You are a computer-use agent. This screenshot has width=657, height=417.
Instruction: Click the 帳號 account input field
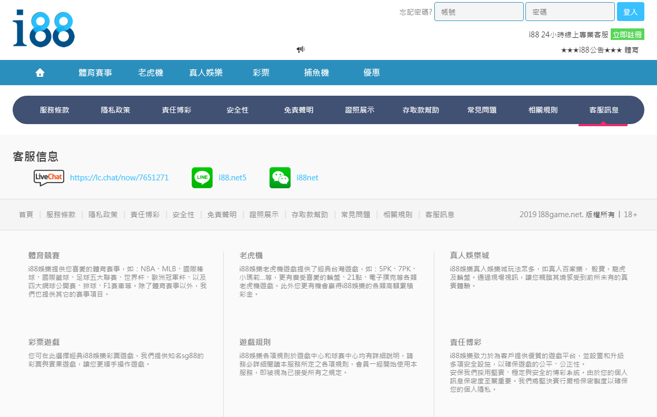(479, 12)
